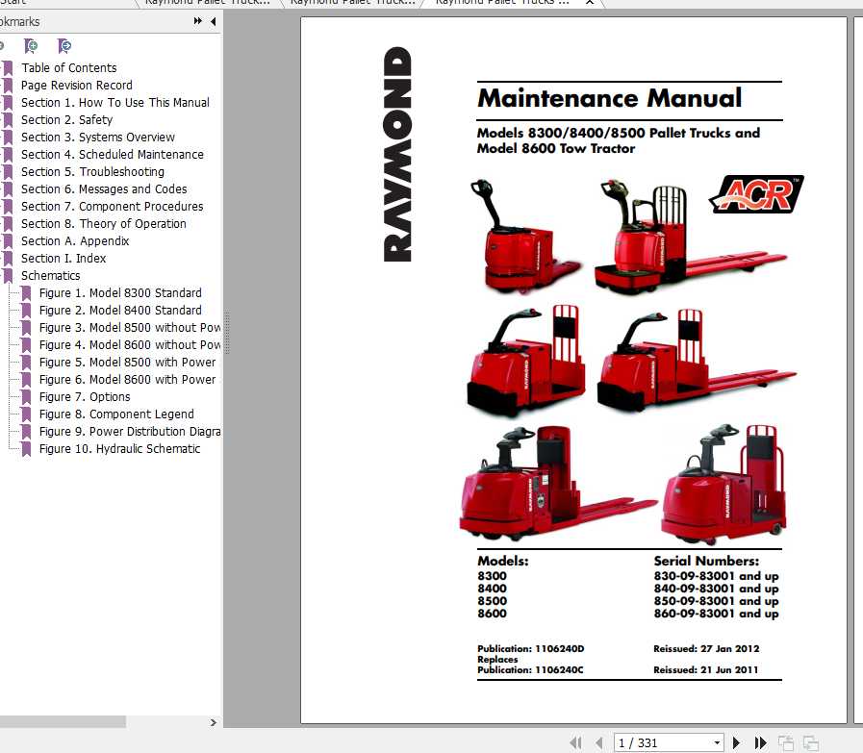Screen dimensions: 863x753
Task: Click the bookmark icon beside Figure 5. Model 8500
Action: tap(26, 363)
